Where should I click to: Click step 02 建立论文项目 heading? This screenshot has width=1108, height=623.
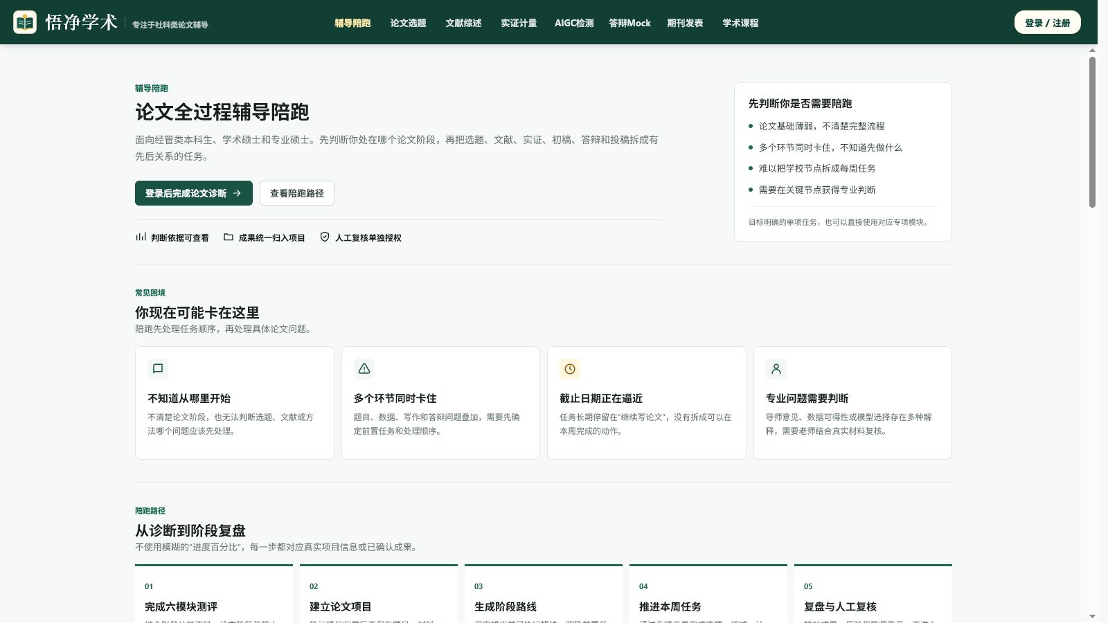pos(341,606)
